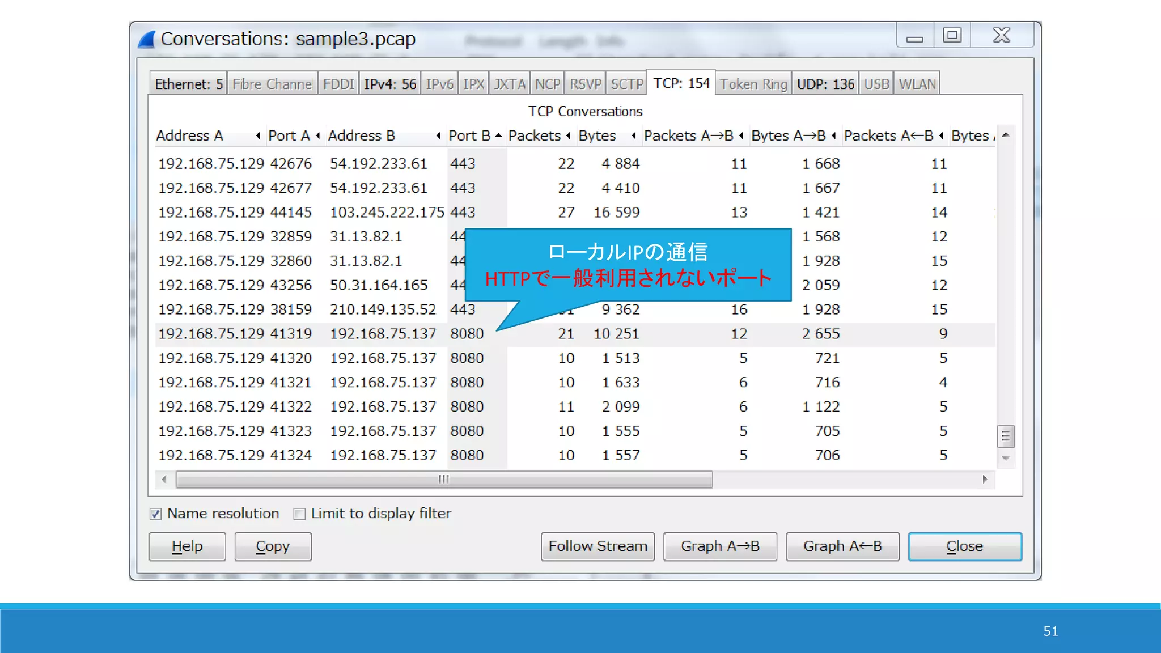1161x653 pixels.
Task: Select row with port A 41323
Action: coord(575,431)
